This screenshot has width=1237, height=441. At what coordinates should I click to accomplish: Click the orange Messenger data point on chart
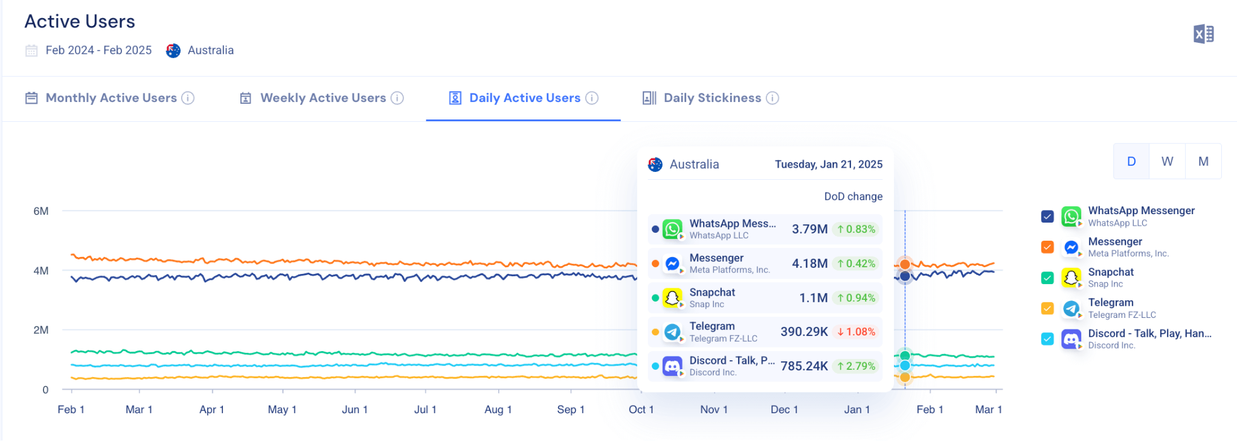(905, 264)
